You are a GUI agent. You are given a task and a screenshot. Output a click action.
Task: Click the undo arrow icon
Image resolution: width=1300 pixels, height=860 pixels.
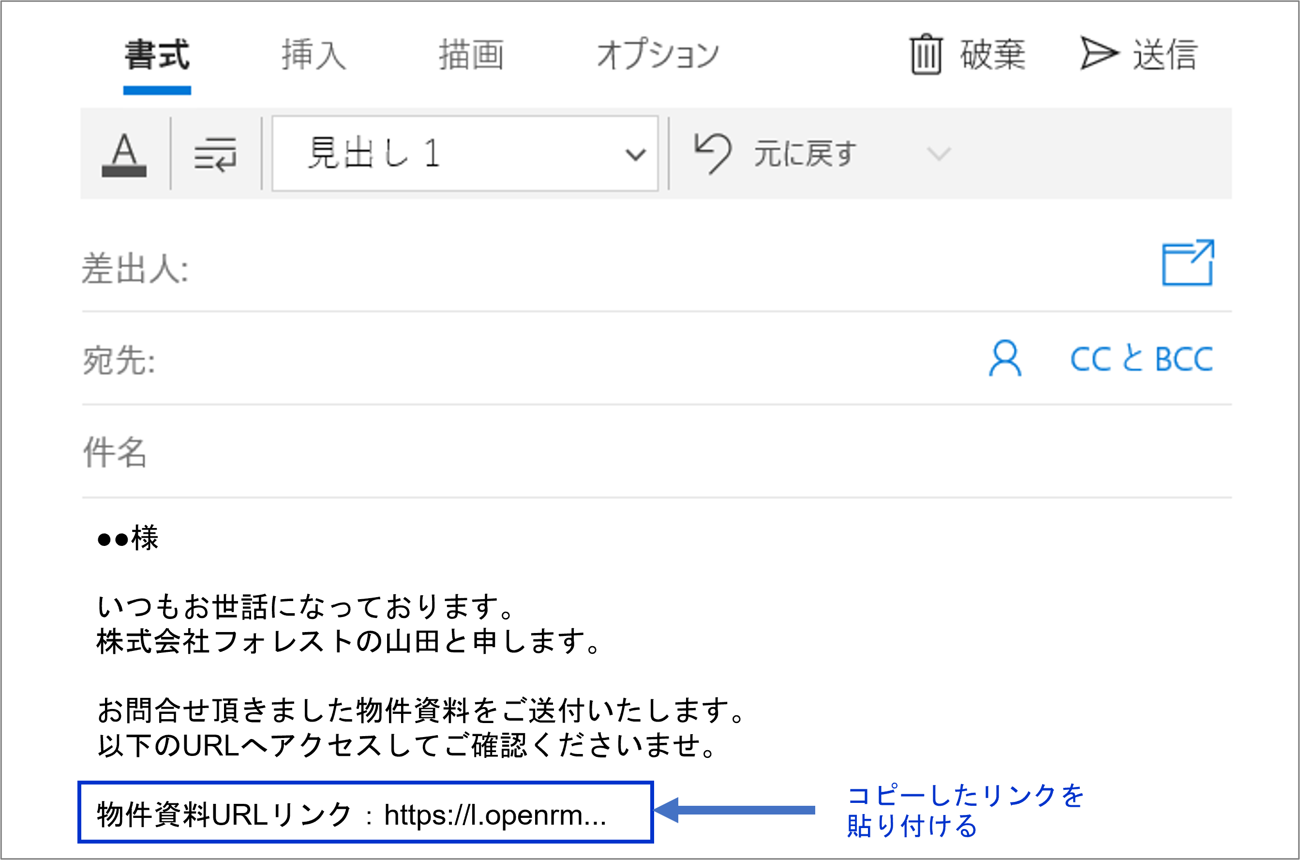tap(712, 153)
